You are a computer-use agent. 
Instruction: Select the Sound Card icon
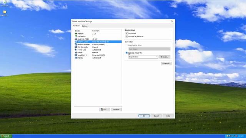point(76,50)
